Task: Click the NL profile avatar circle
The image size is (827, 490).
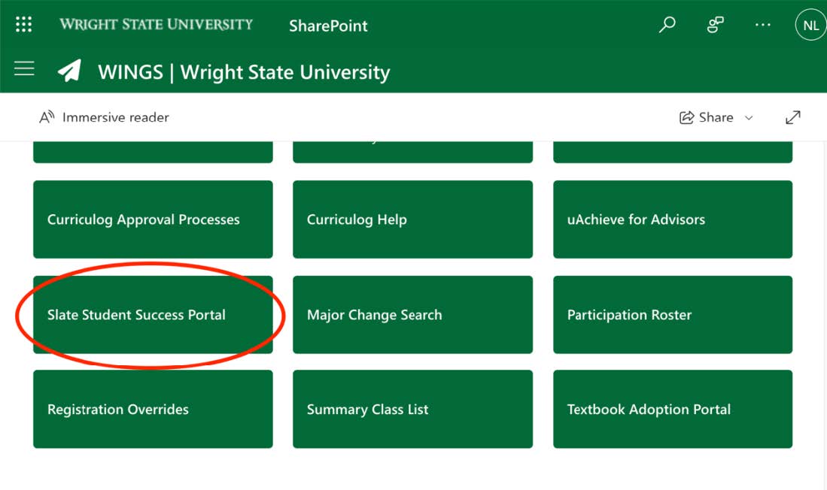Action: 810,25
